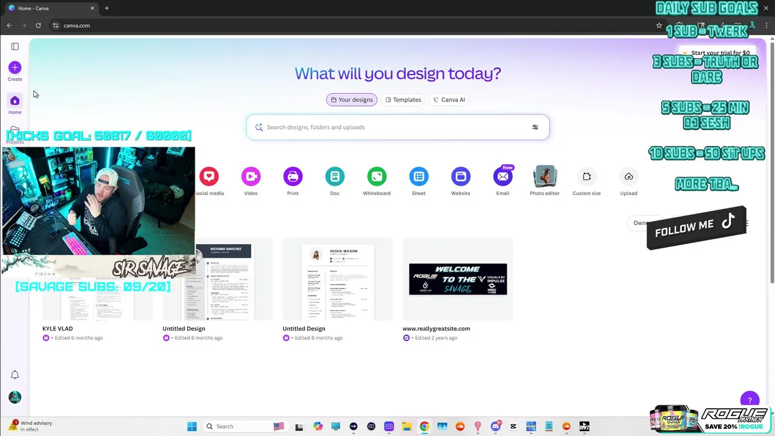Open the Windows Start menu
Viewport: 775px width, 436px height.
[x=192, y=426]
